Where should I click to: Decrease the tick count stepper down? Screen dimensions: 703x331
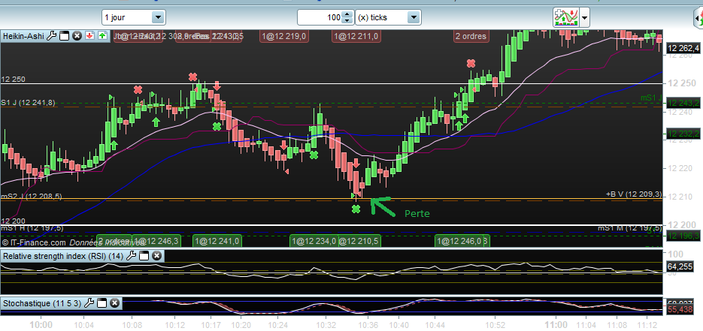[347, 21]
